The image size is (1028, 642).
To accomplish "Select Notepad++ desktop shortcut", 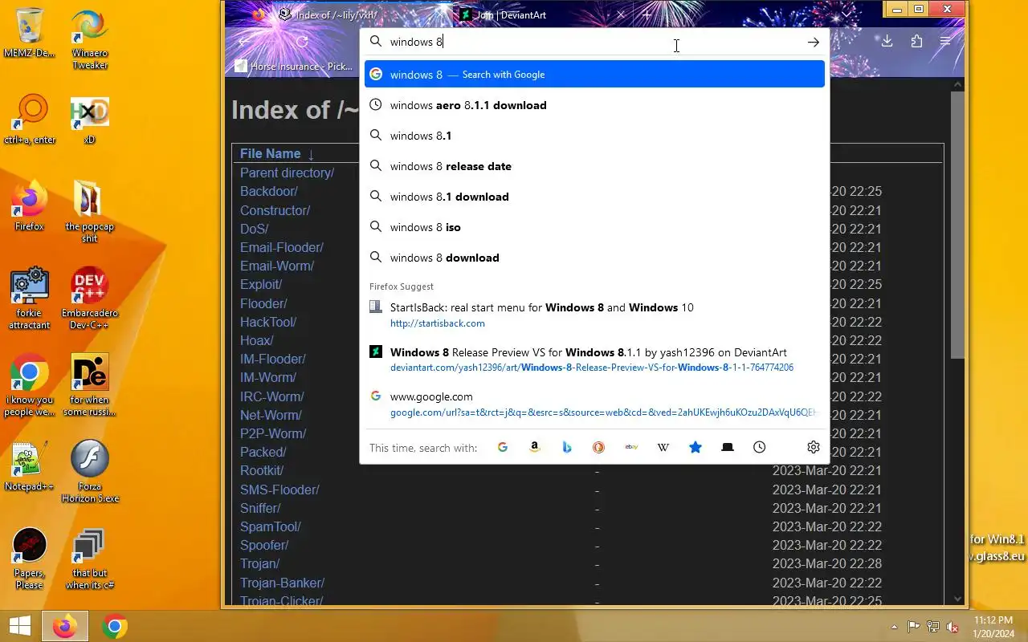I will [29, 466].
